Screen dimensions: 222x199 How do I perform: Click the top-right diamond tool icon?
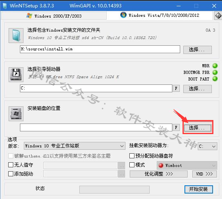coord(218,16)
